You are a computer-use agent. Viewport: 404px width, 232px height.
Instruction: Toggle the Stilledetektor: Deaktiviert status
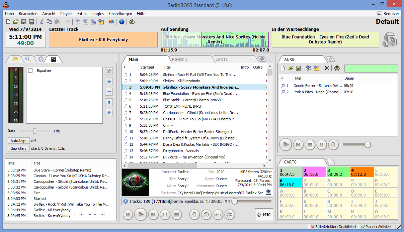(x=334, y=227)
